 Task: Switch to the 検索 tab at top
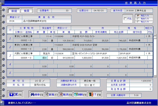tap(27, 11)
